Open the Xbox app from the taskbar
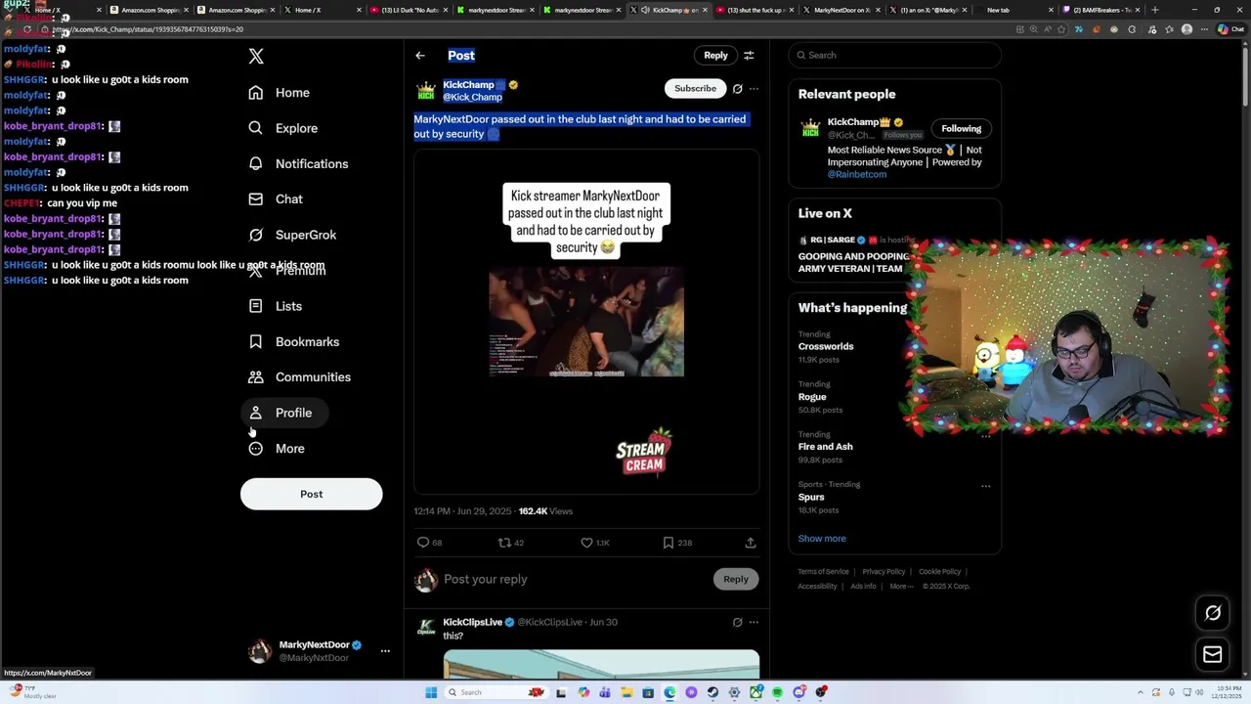Viewport: 1251px width, 704px height. (x=755, y=692)
